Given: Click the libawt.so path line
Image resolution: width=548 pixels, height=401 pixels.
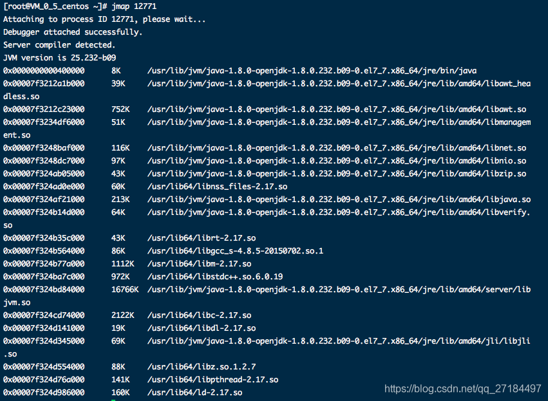Looking at the screenshot, I should click(337, 109).
